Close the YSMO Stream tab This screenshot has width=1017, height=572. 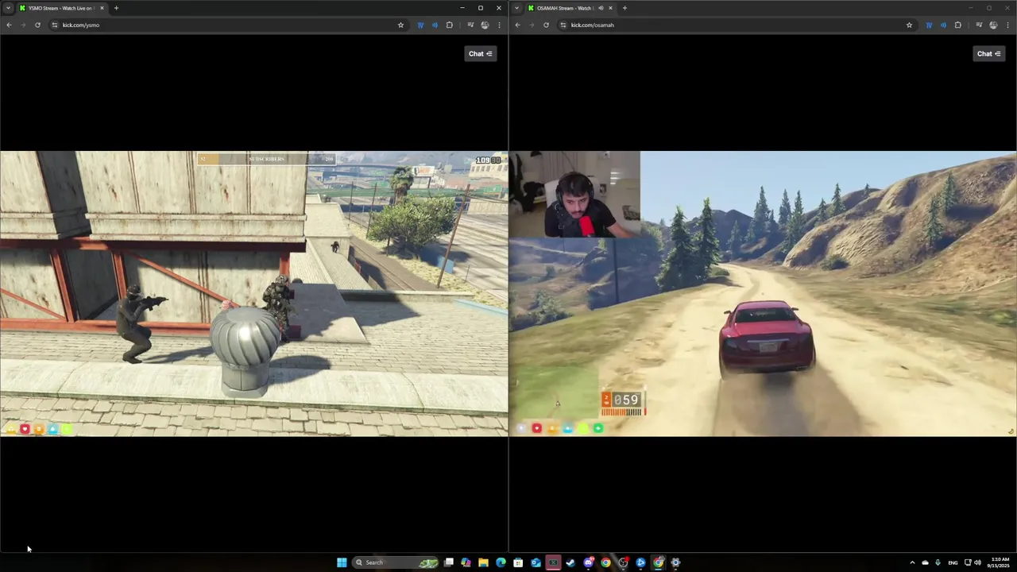[102, 8]
